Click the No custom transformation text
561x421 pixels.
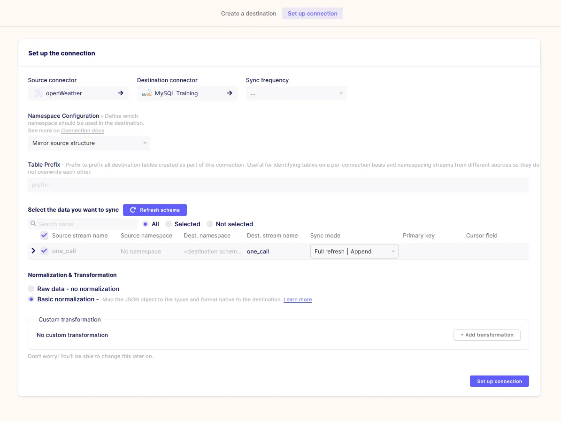(72, 335)
